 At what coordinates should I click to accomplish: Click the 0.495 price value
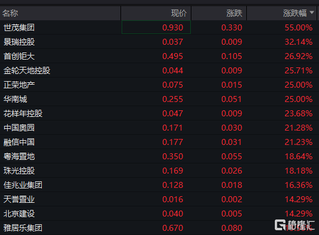(x=173, y=56)
